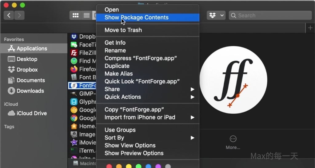Switch to list view in toolbar

87,15
